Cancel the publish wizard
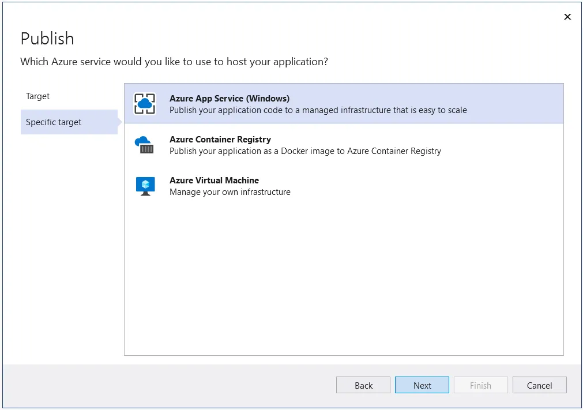Screen dimensions: 583x410 coord(539,385)
